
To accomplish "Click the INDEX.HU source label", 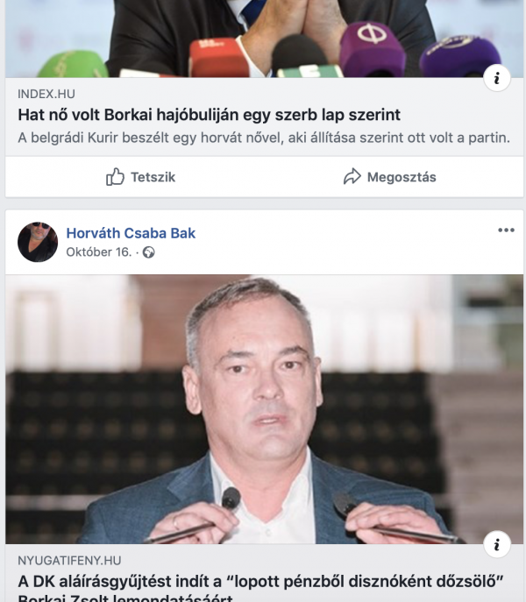I will 46,94.
